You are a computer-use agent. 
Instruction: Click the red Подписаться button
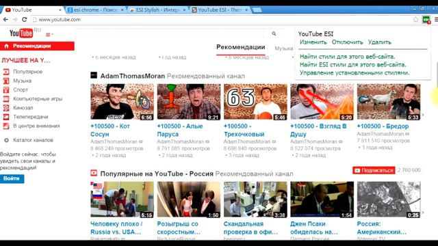tap(374, 170)
